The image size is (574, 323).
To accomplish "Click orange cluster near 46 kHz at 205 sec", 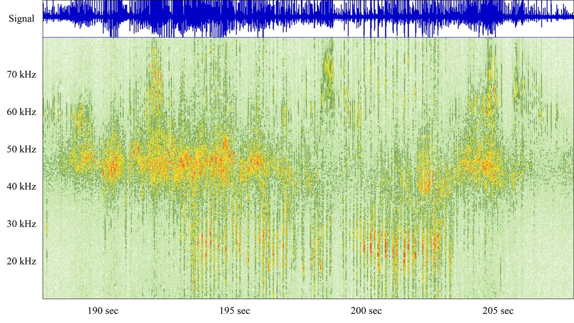I will click(487, 164).
